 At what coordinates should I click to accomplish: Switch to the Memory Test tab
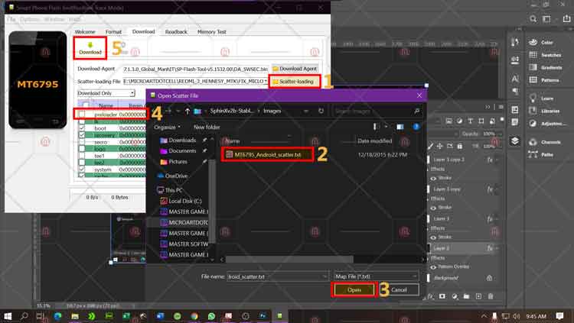click(211, 32)
